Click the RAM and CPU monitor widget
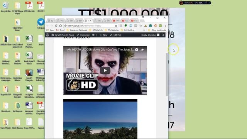The height and width of the screenshot is (139, 247). (195, 3)
